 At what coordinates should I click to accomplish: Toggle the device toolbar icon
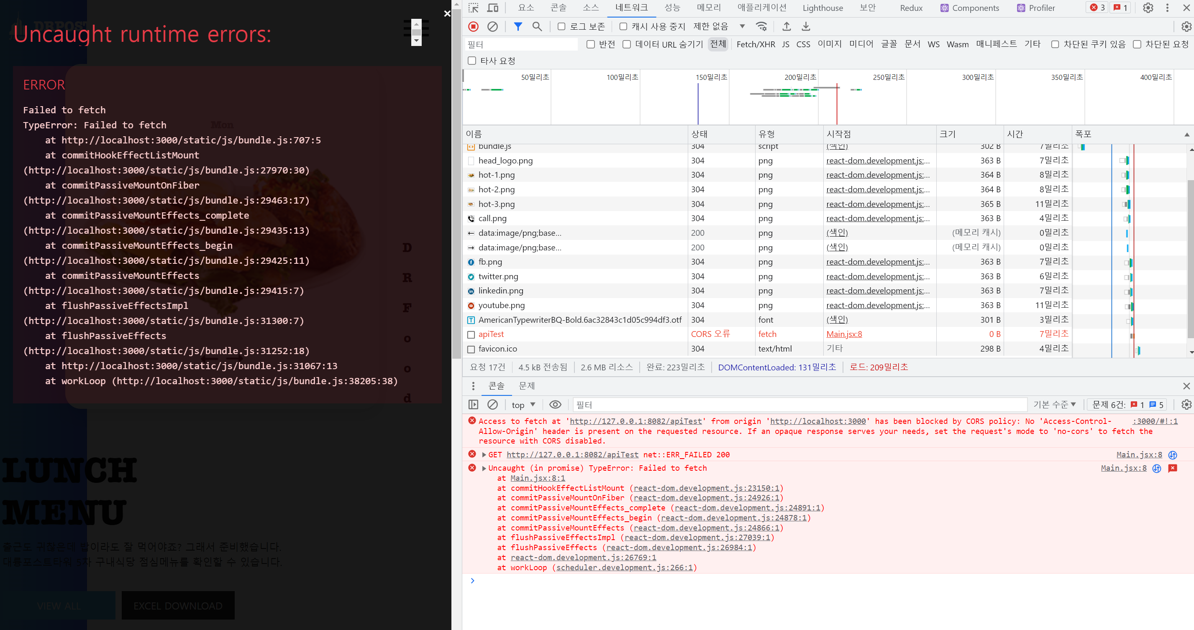[x=493, y=8]
